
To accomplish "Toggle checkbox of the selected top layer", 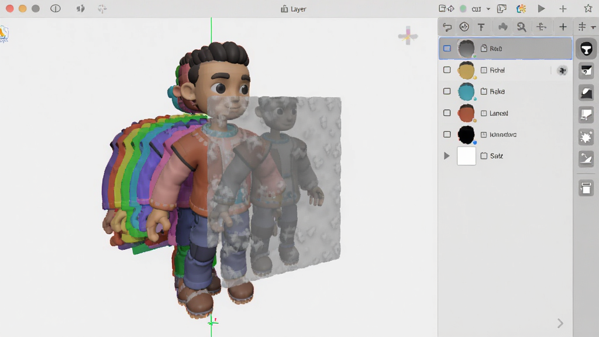I will [x=447, y=49].
